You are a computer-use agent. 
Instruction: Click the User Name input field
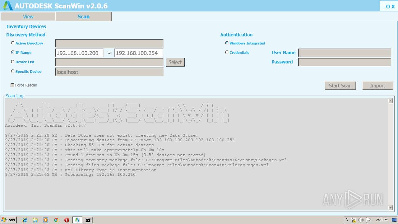[345, 53]
